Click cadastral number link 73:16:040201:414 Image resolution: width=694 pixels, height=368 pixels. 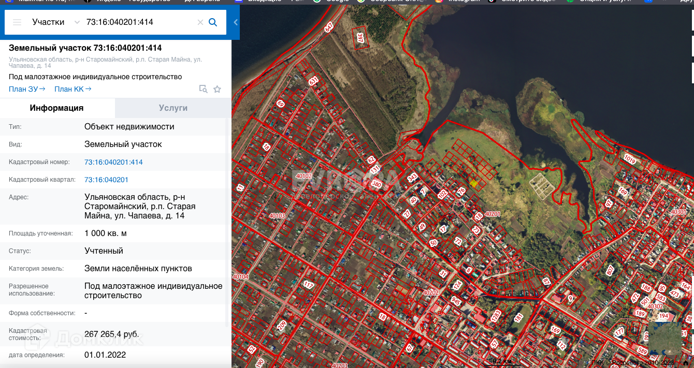(x=113, y=162)
